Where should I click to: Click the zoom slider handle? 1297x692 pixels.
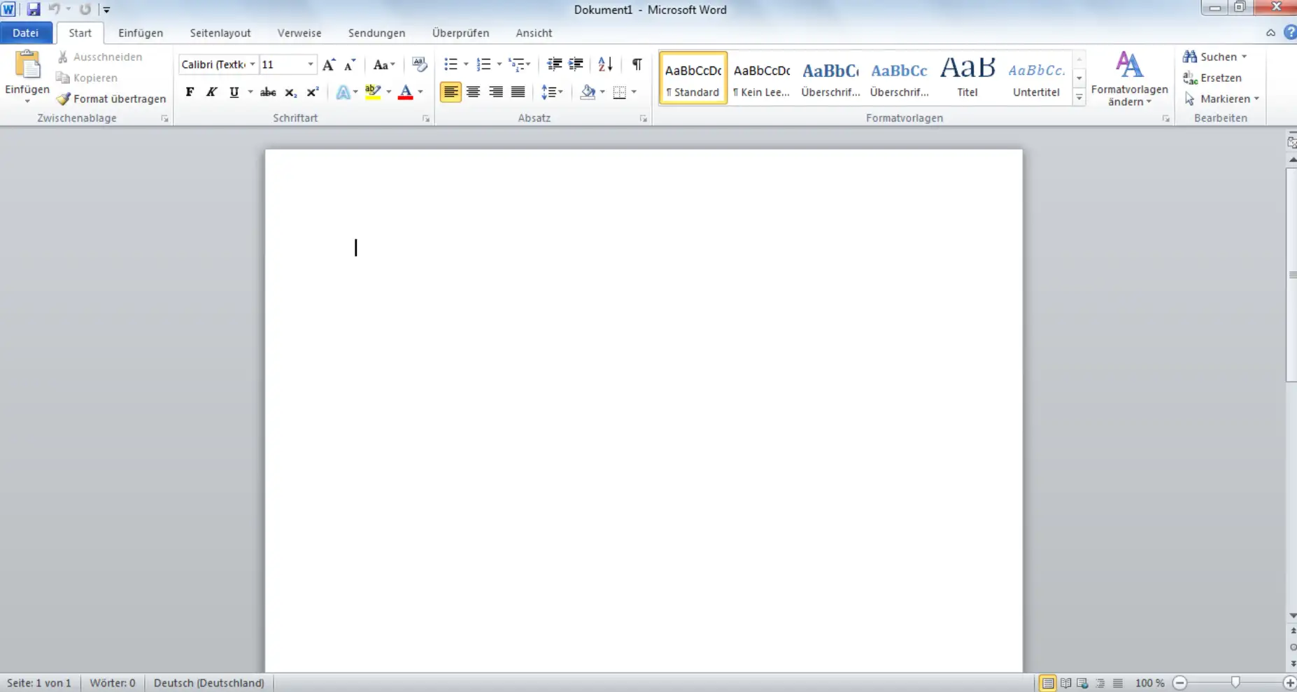[x=1235, y=682]
